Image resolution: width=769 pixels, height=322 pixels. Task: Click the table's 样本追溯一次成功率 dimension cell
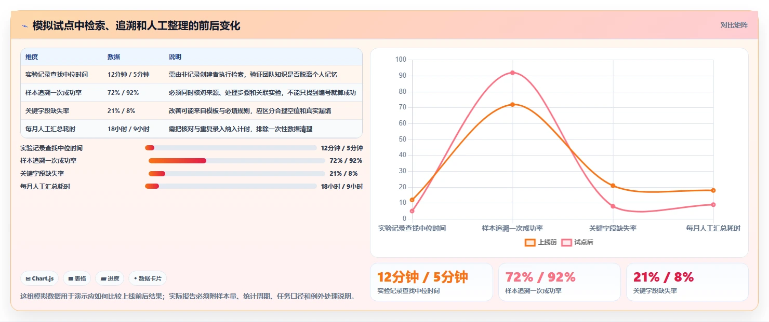[x=54, y=92]
